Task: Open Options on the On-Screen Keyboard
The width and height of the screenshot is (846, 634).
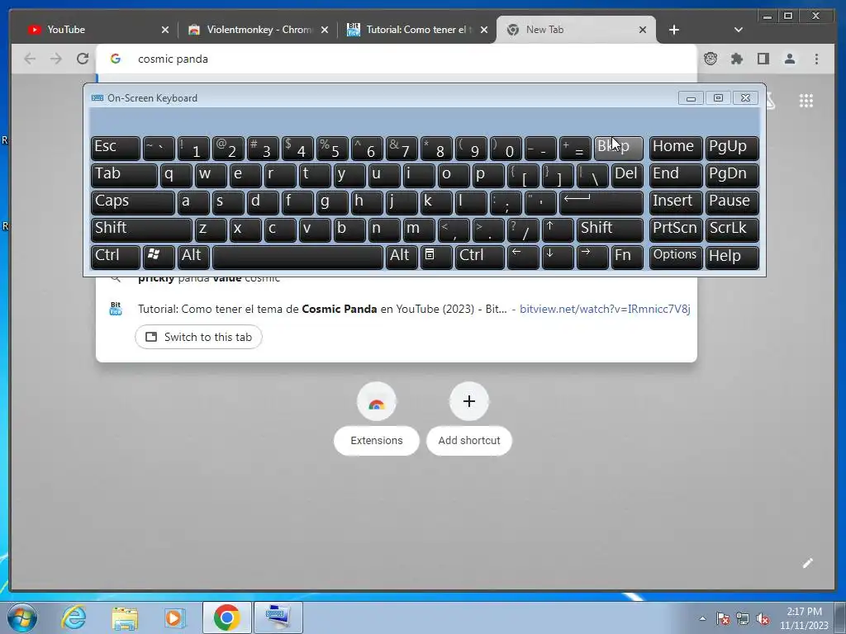Action: coord(676,258)
